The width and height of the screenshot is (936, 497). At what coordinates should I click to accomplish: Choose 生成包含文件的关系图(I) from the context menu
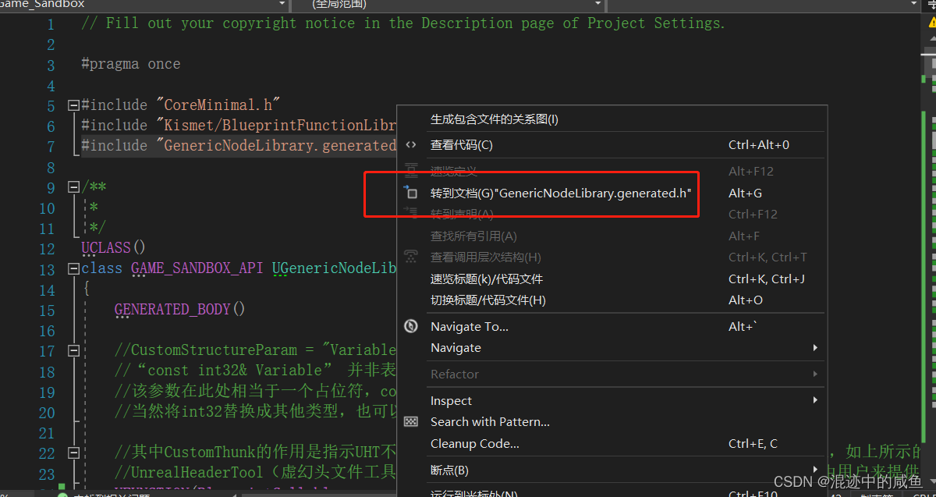tap(612, 119)
